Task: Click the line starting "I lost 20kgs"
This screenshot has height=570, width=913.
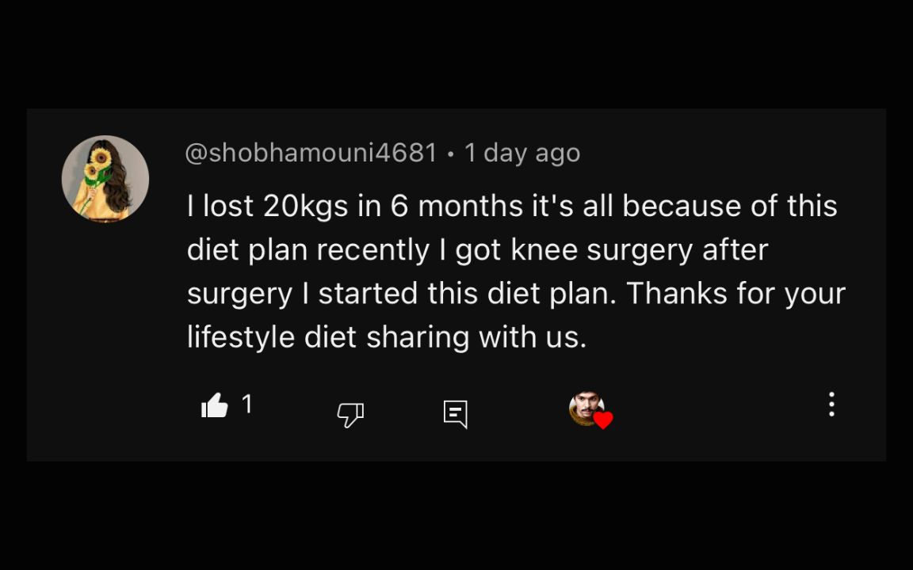Action: point(512,206)
